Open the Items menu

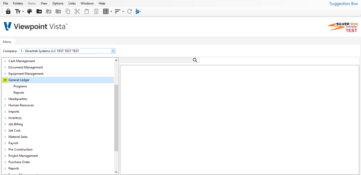click(32, 3)
